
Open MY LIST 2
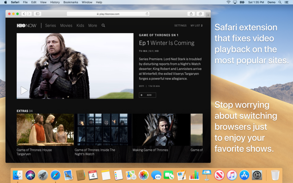(x=197, y=26)
